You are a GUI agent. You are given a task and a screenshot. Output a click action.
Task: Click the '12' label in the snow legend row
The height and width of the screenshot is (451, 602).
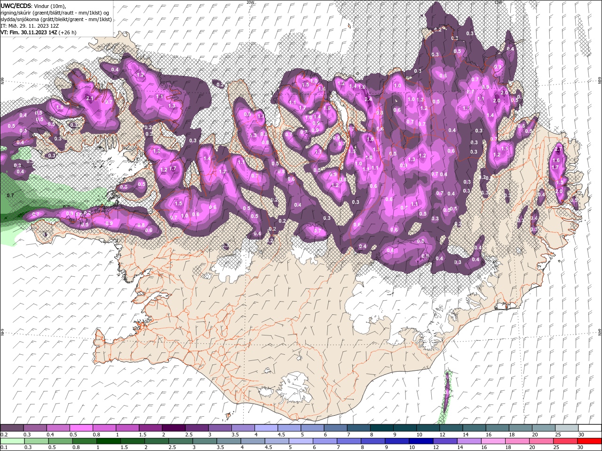[442, 435]
